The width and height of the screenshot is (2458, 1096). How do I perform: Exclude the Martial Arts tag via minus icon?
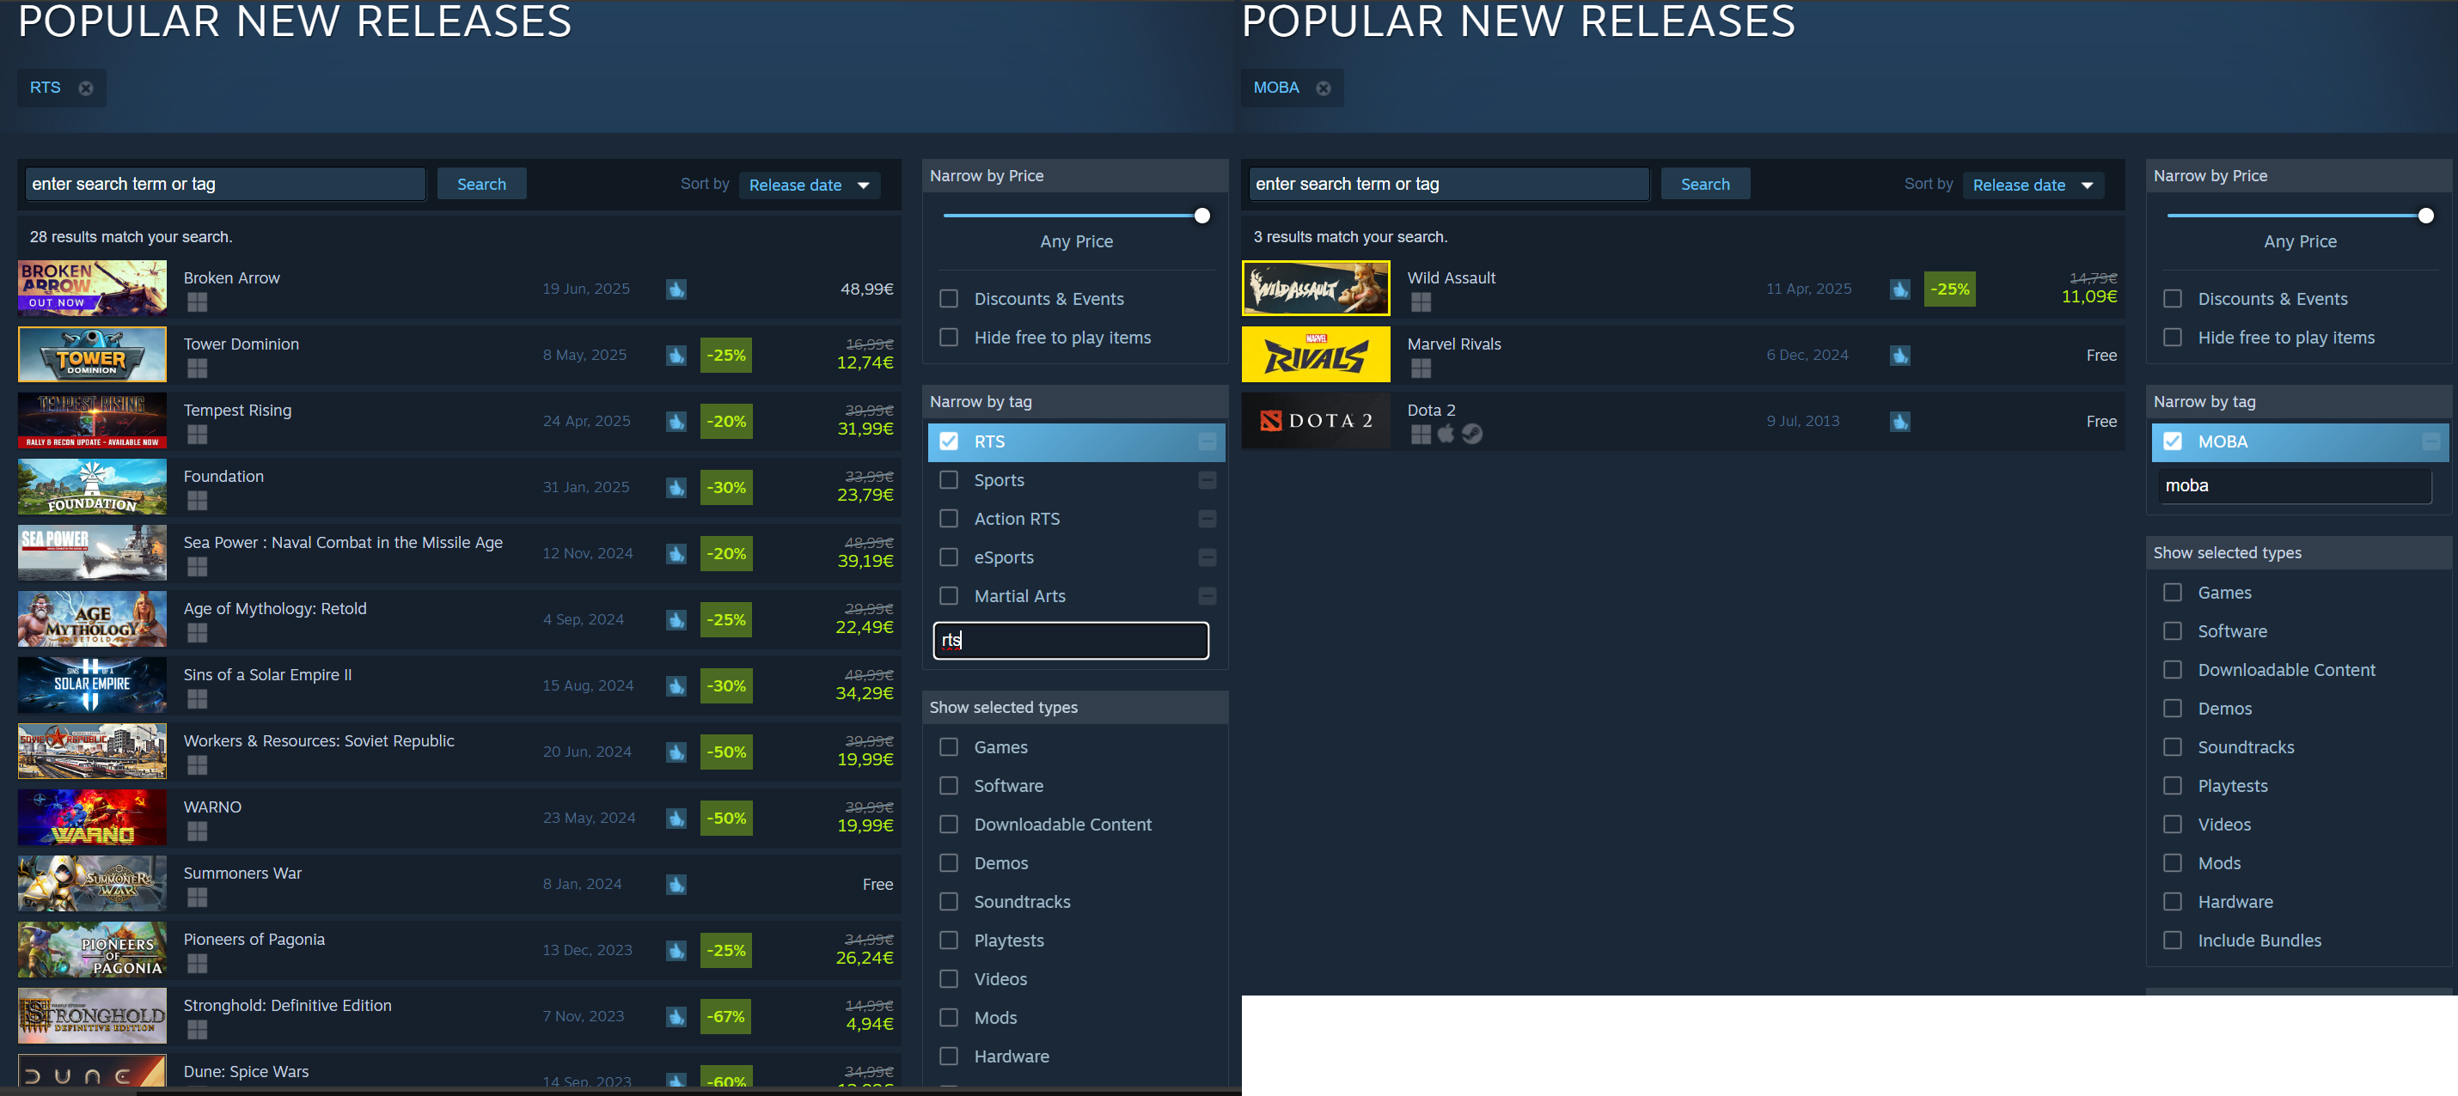coord(1207,596)
